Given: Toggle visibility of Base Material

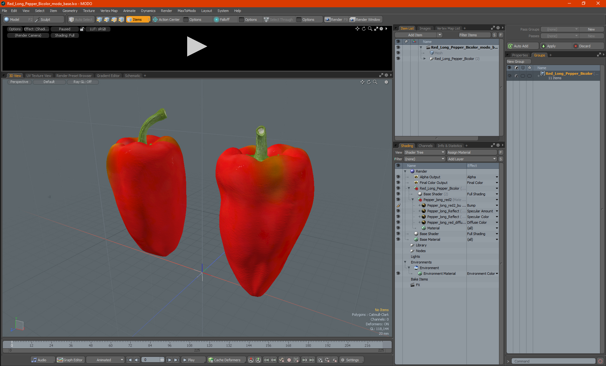Looking at the screenshot, I should point(398,239).
